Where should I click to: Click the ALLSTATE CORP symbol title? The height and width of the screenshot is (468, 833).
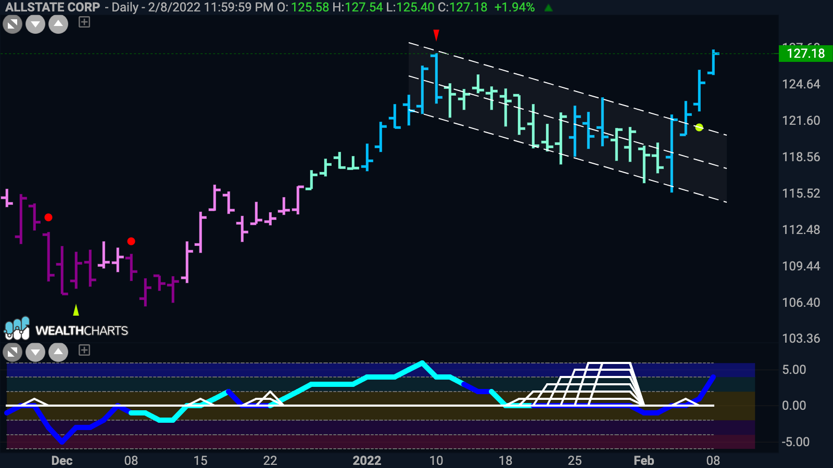click(x=53, y=7)
